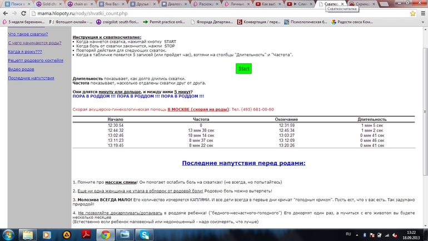Switch to the 'Яна Вал' browser tab

111,4
